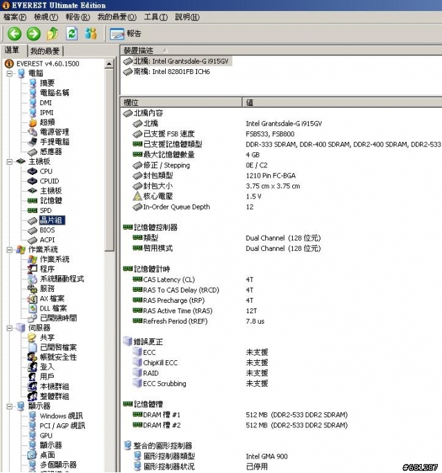
Task: Click the AX 檔案 icon
Action: (x=32, y=299)
